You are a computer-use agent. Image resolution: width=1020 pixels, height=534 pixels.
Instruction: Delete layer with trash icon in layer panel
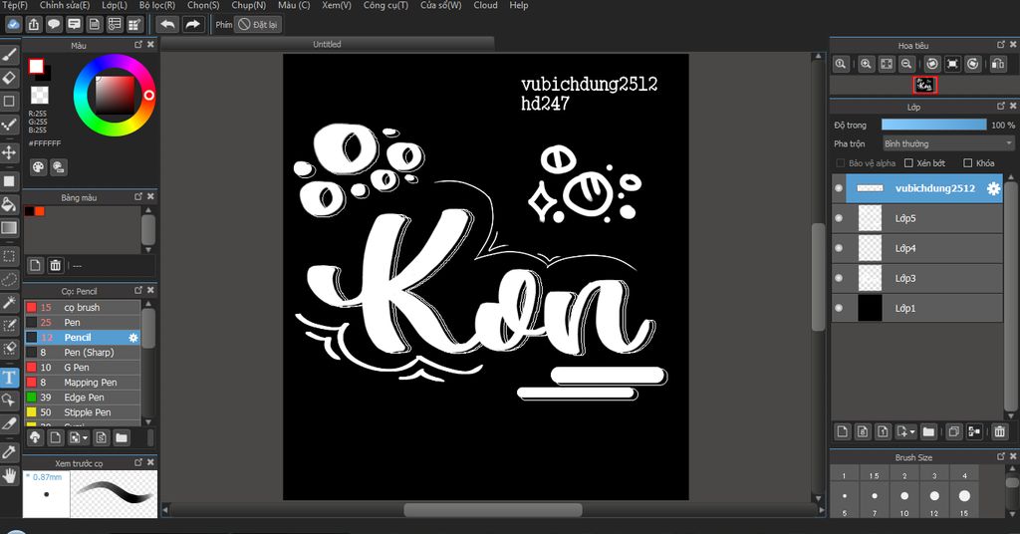[x=999, y=431]
